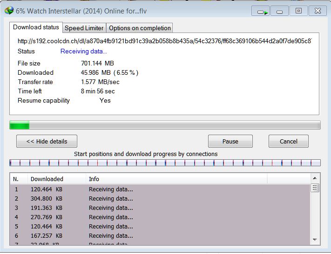Select connection row 3 with 191.363 KB
The height and width of the screenshot is (254, 331).
tap(160, 208)
